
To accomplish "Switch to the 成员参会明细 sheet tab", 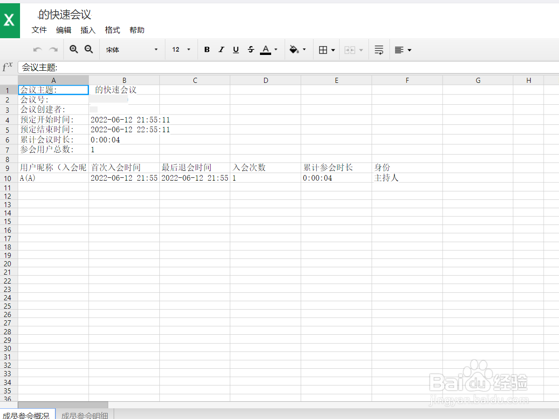I will click(85, 414).
